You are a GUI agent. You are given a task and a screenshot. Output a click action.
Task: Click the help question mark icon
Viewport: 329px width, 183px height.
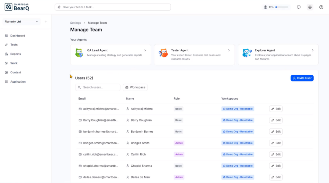tap(321, 7)
